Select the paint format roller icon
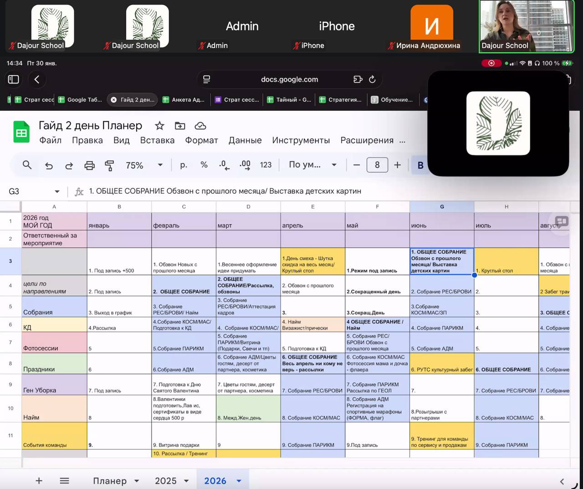 tap(109, 165)
